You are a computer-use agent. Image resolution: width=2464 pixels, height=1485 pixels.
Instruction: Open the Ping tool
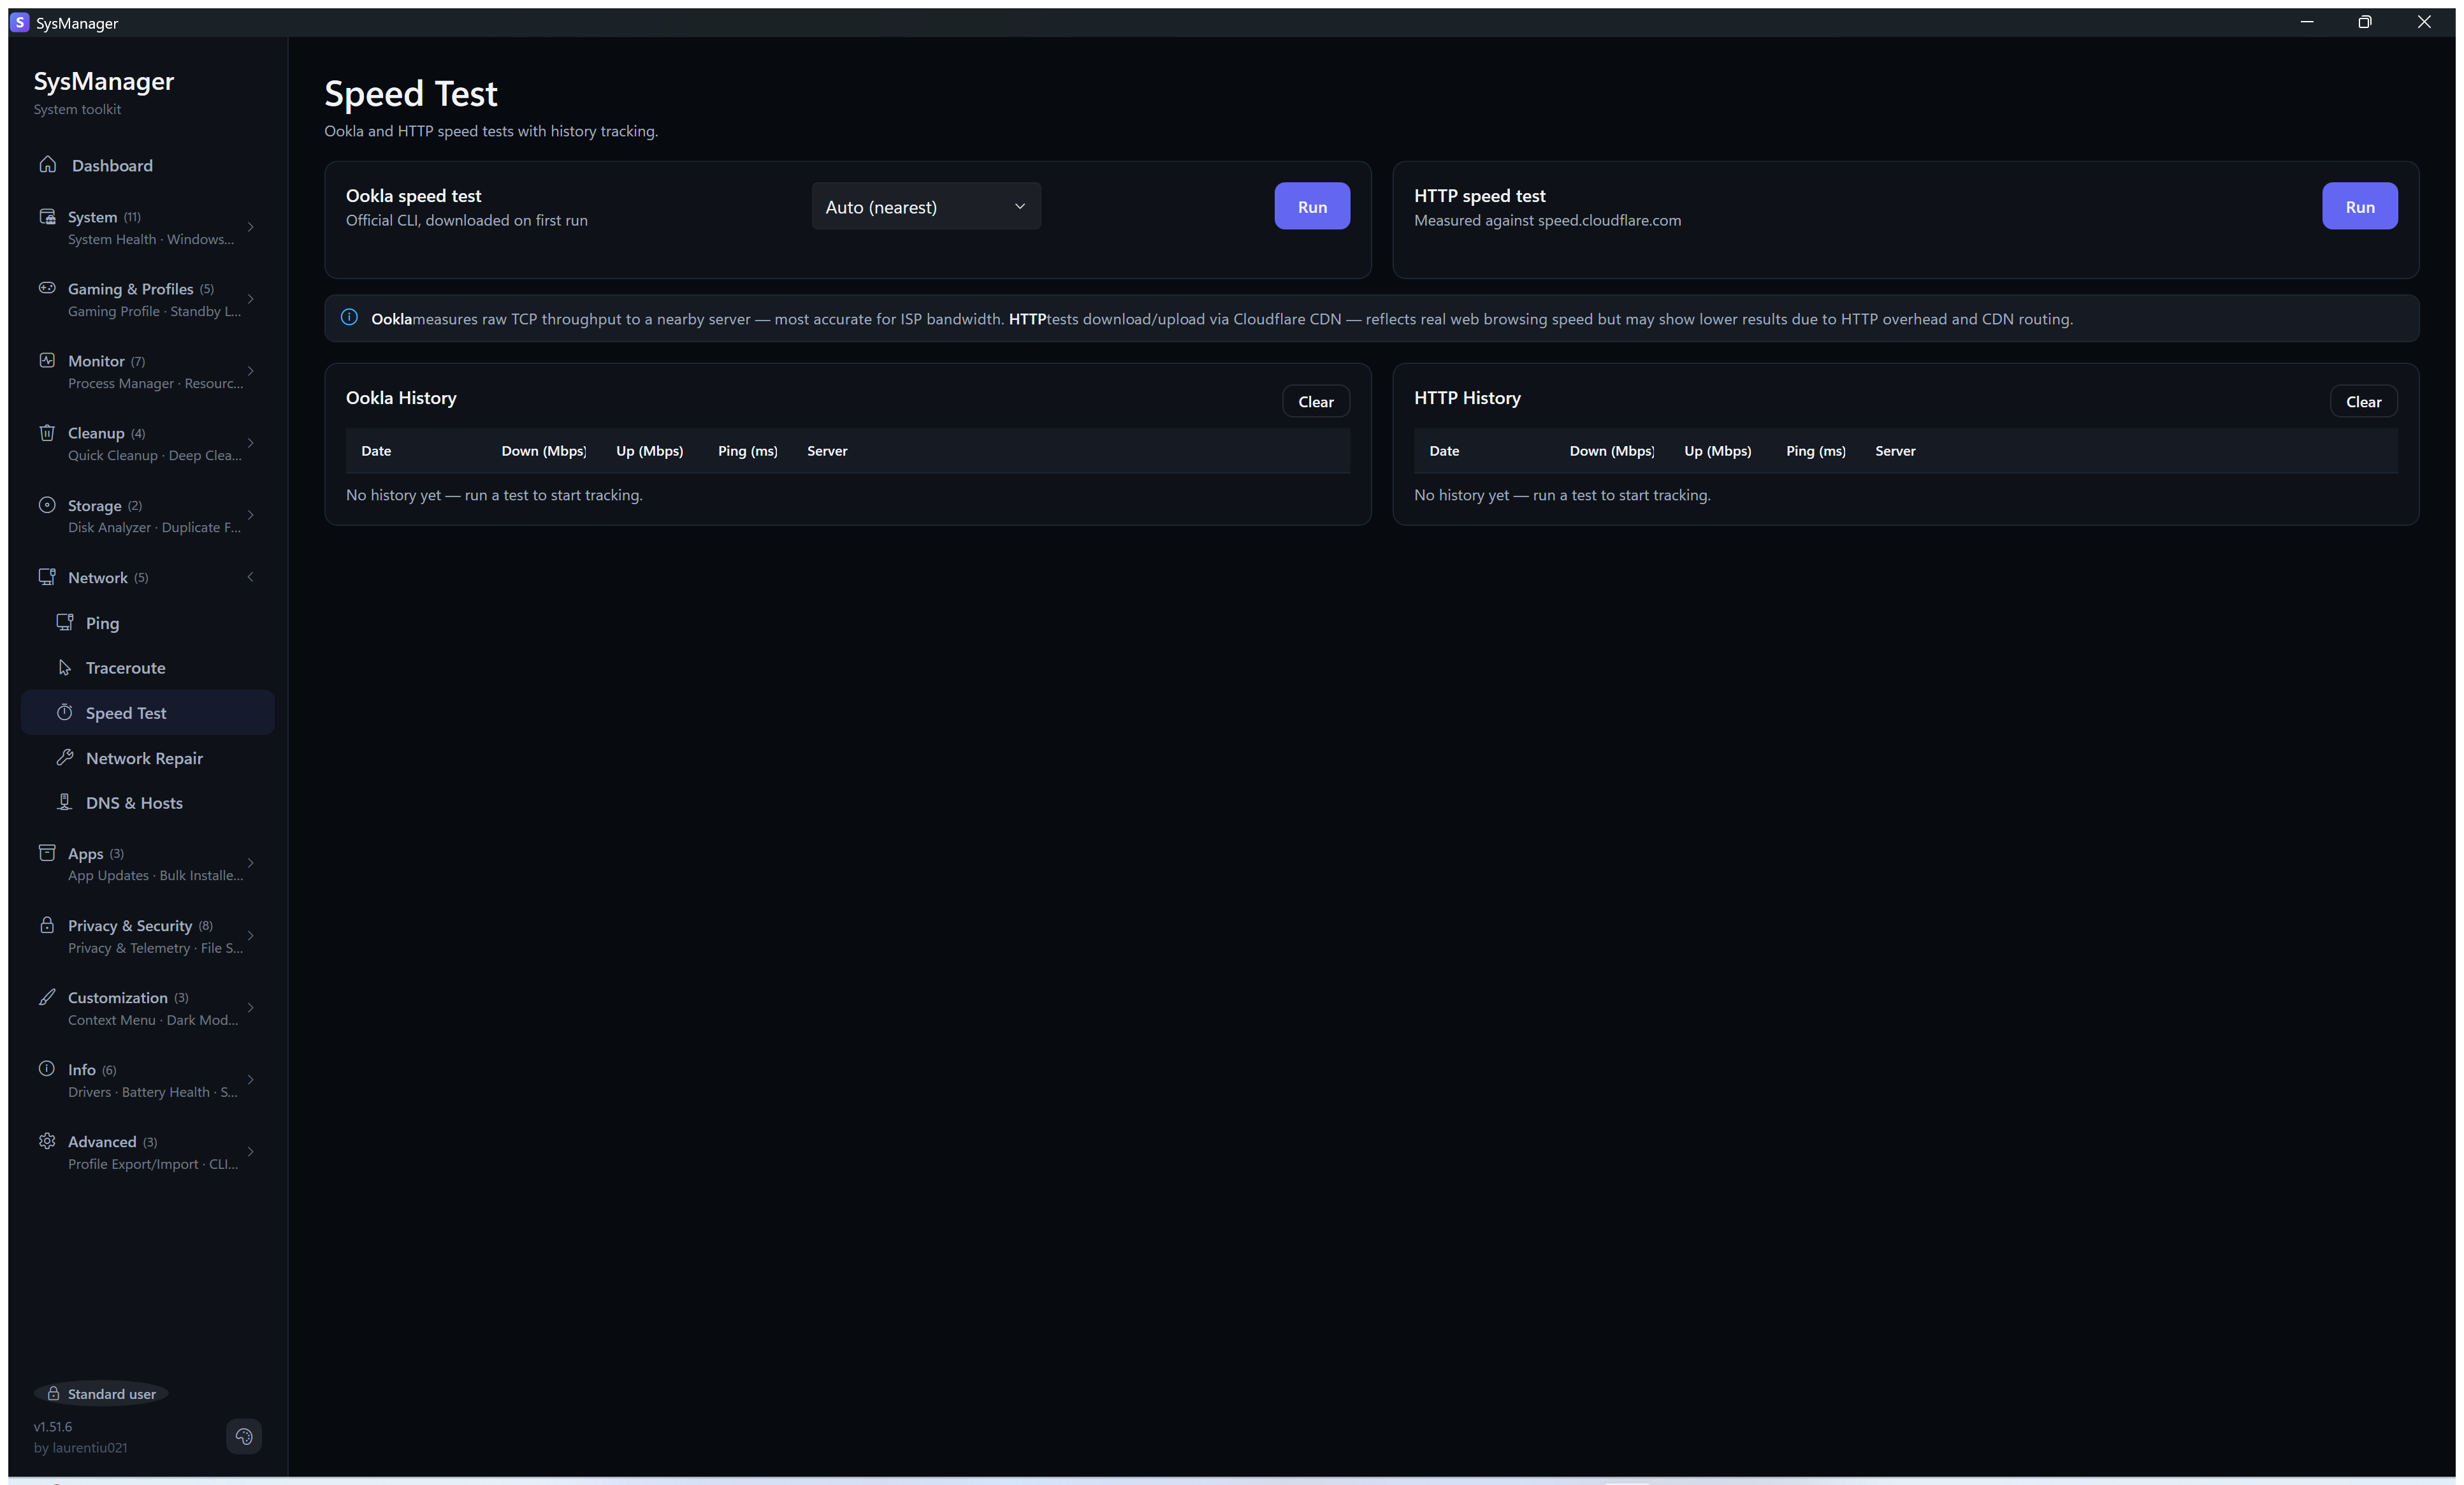pos(148,623)
